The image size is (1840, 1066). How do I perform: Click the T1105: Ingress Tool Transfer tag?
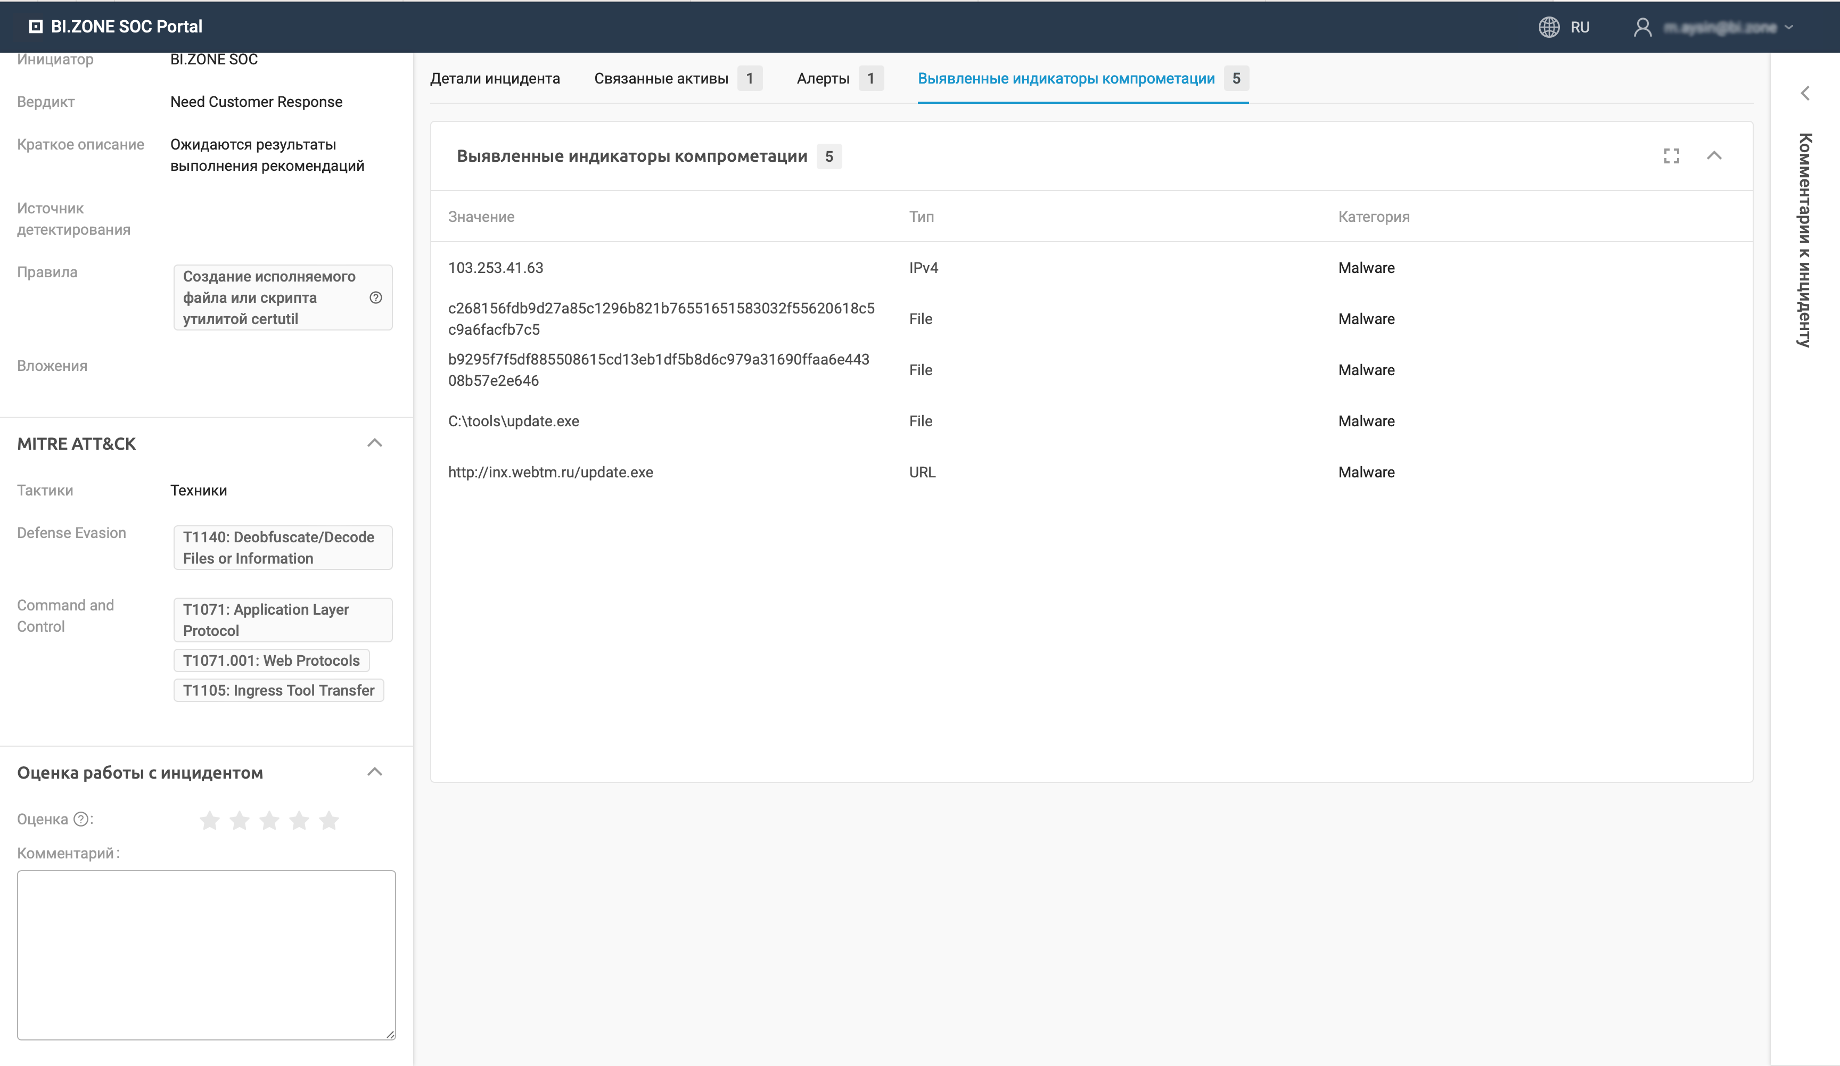click(278, 690)
